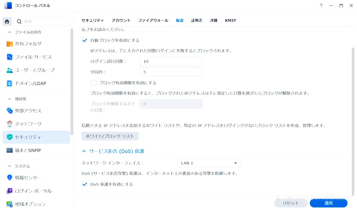The width and height of the screenshot is (357, 208).
Task: Click the left sidebar scrollbar
Action: (x=72, y=82)
